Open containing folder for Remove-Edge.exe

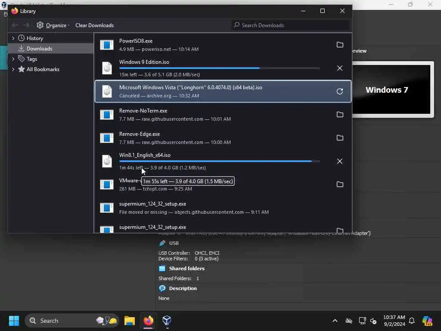(x=340, y=138)
